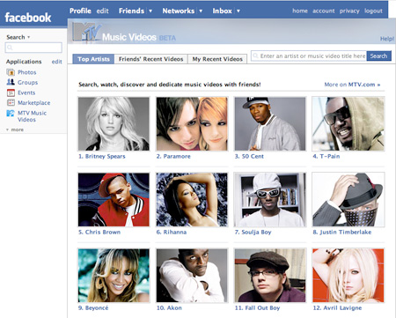Expand the Inbox dropdown arrow
Viewport: 396px width, 318px height.
(x=238, y=11)
